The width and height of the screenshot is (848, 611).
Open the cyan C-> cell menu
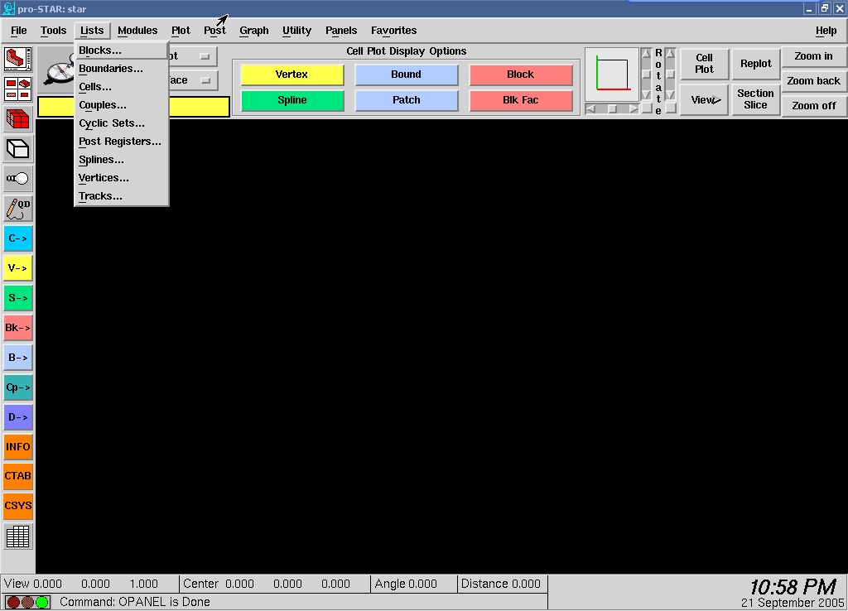pyautogui.click(x=18, y=238)
